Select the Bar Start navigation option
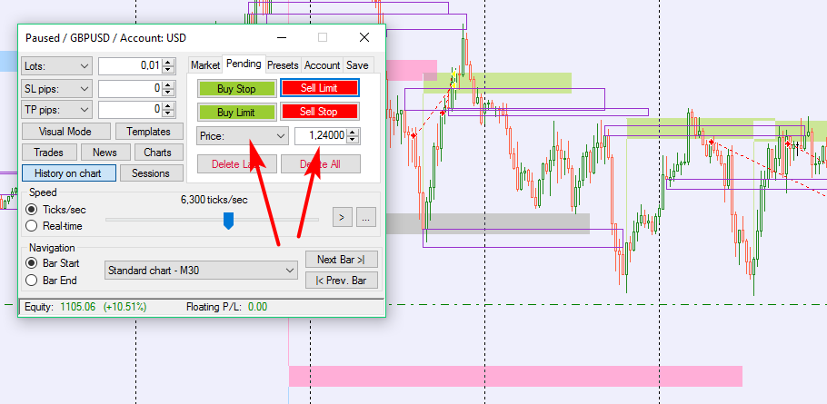The height and width of the screenshot is (404, 827). point(53,263)
